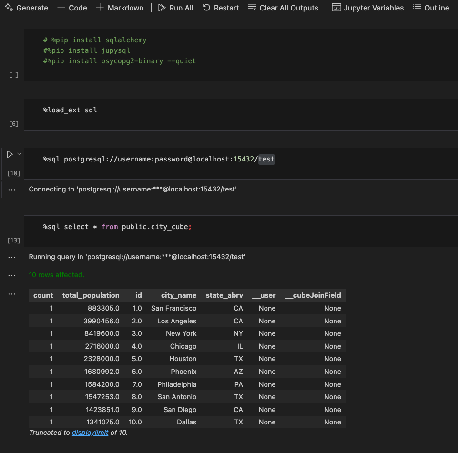This screenshot has width=458, height=453.
Task: Click the AZ state abbreviation cell
Action: 238,372
